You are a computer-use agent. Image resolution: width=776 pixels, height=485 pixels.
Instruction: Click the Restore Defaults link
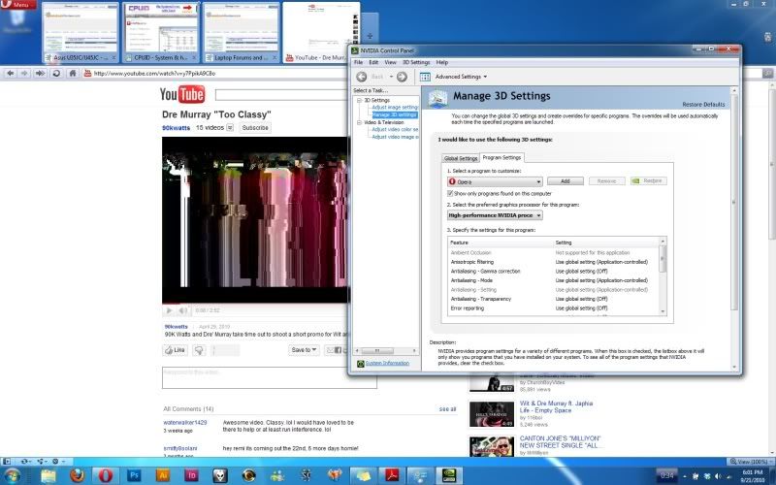pos(703,104)
